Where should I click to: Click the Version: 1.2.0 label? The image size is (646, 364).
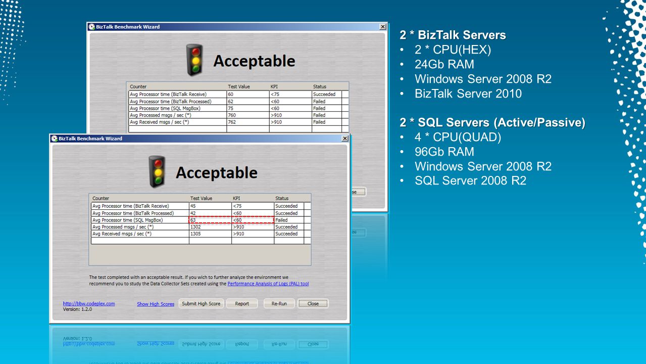[77, 309]
